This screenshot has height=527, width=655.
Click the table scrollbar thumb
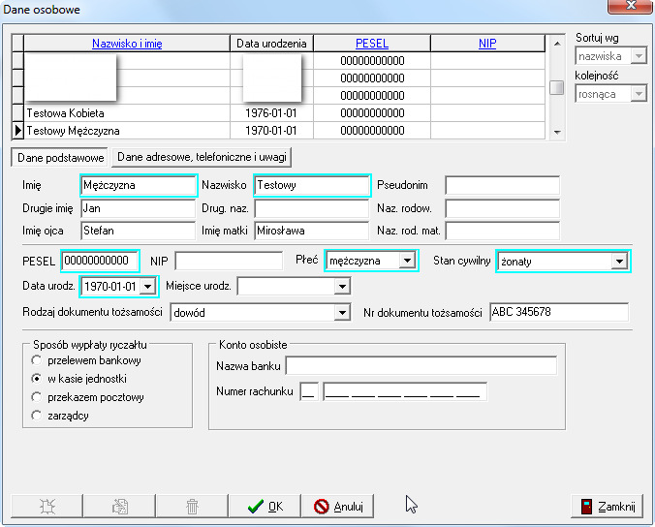point(556,87)
